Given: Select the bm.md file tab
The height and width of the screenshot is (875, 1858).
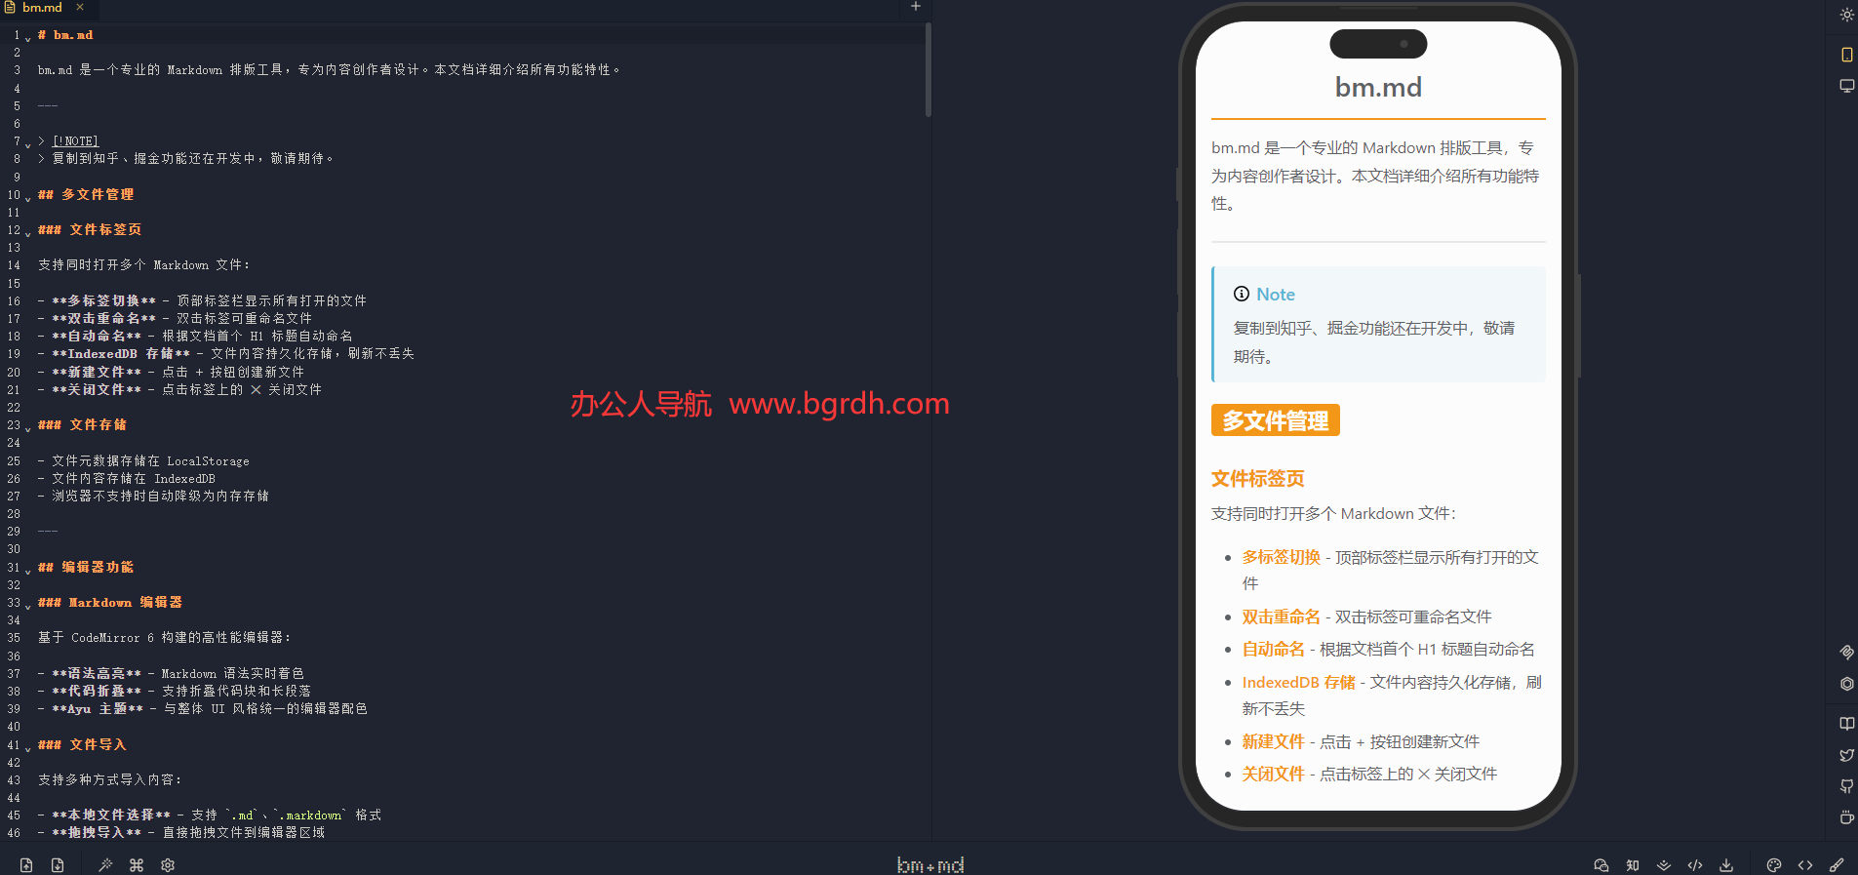Looking at the screenshot, I should (x=42, y=8).
